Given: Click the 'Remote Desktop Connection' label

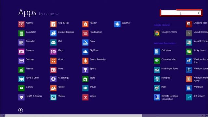Looking at the screenshot, I should 170,97.
